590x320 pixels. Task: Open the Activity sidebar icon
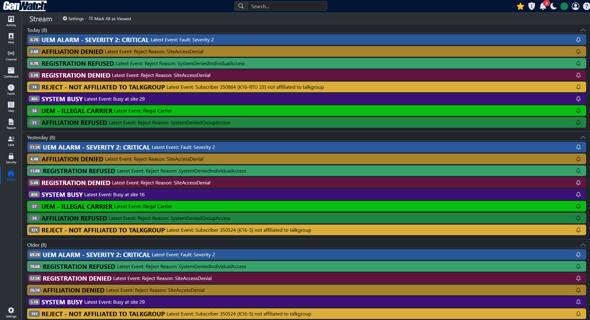point(11,21)
